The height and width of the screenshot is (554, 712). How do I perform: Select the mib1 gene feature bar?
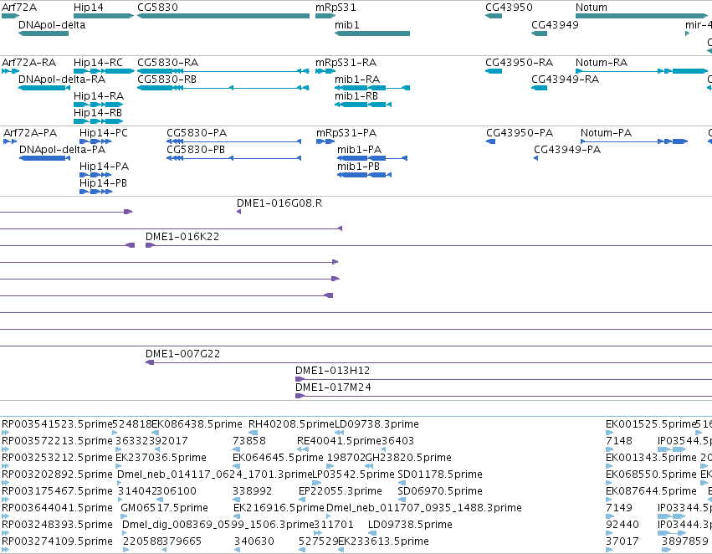[372, 33]
